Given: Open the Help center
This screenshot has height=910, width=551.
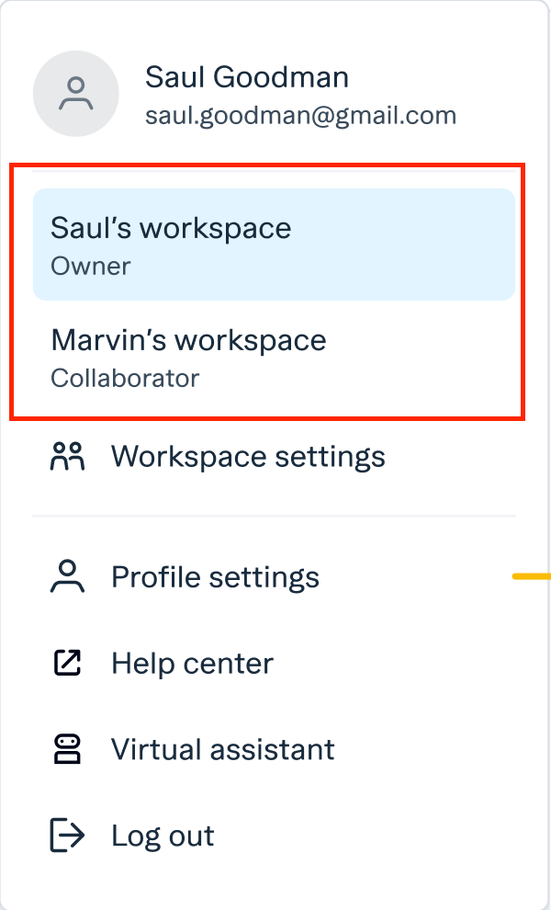Looking at the screenshot, I should [x=274, y=663].
